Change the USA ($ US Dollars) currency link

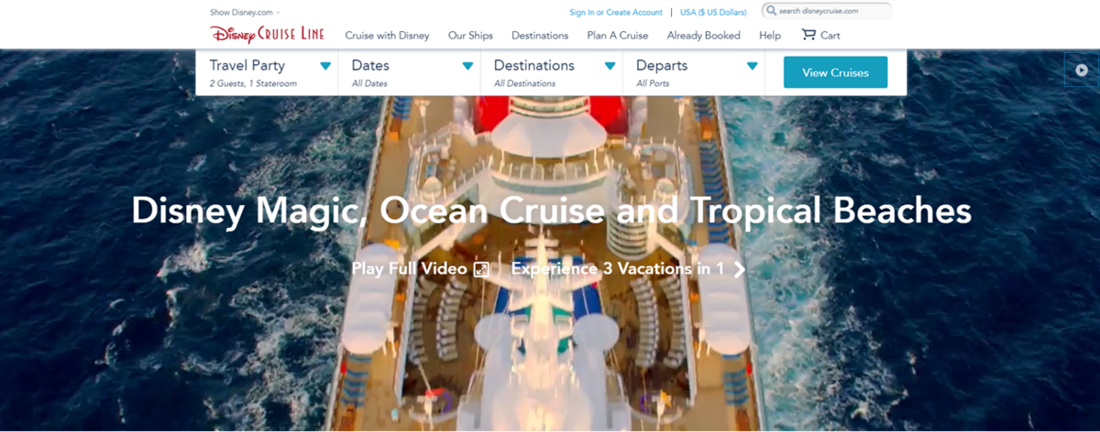tap(713, 12)
